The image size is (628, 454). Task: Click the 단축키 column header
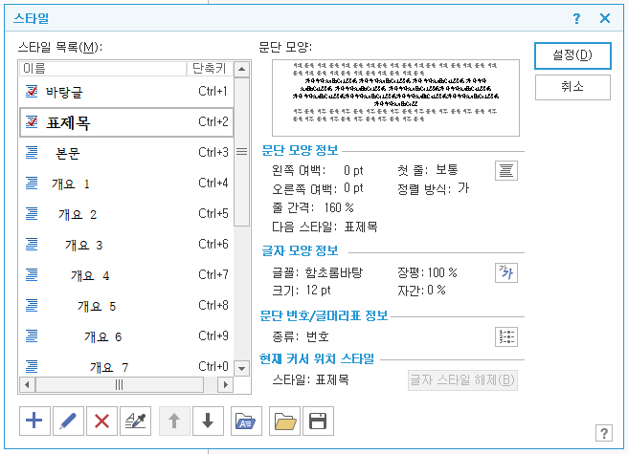(210, 69)
